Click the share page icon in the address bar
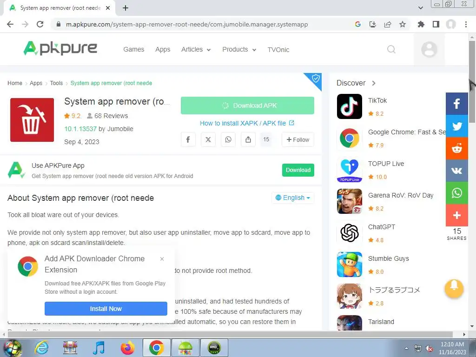This screenshot has width=476, height=357. point(388,24)
